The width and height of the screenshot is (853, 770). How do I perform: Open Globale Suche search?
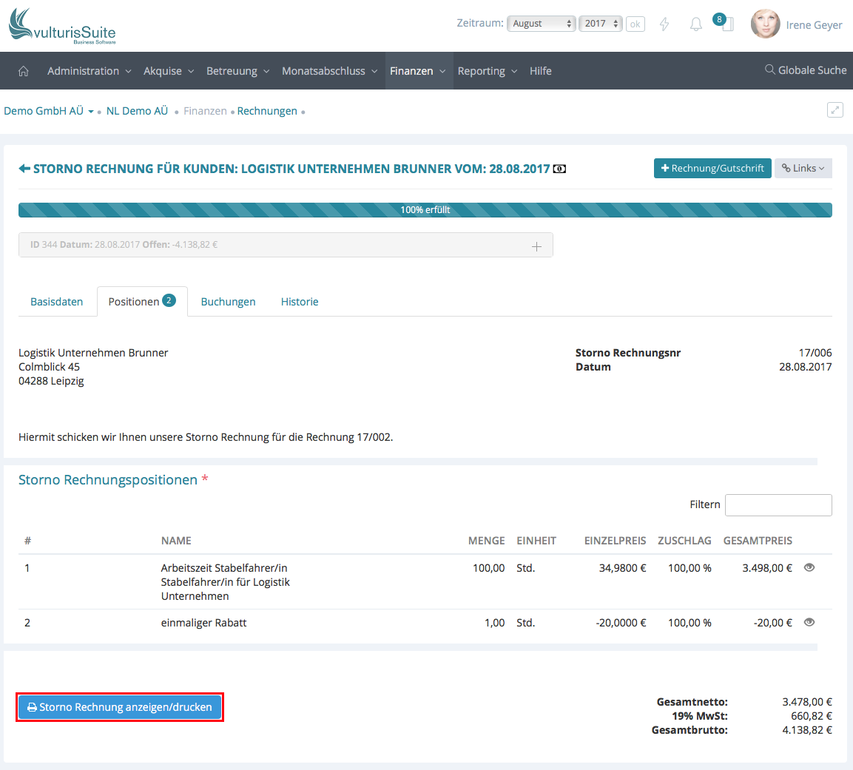point(805,70)
